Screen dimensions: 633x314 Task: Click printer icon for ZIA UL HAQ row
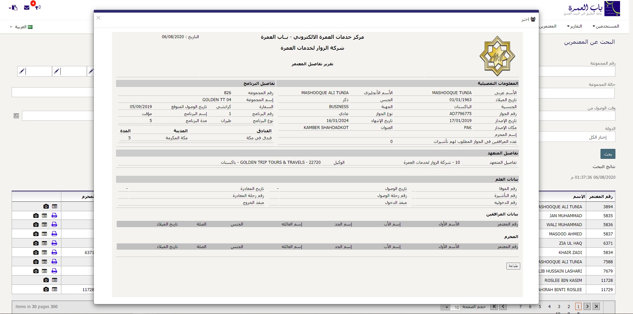[54, 243]
